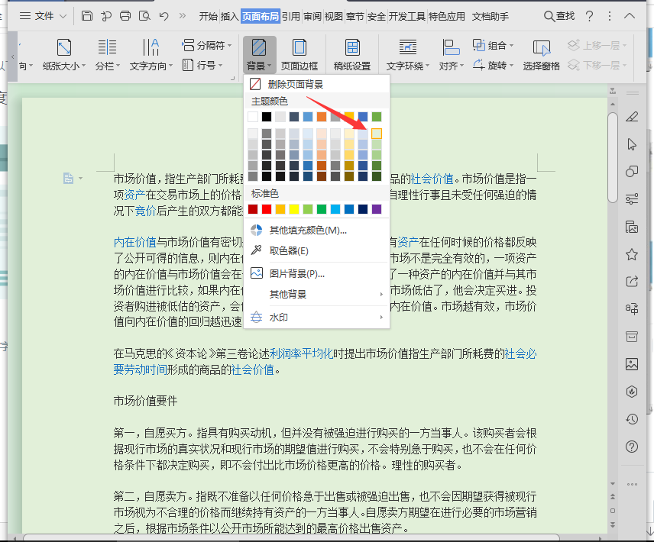
Task: Switch to the Insert (插入) ribbon tab
Action: click(x=229, y=16)
